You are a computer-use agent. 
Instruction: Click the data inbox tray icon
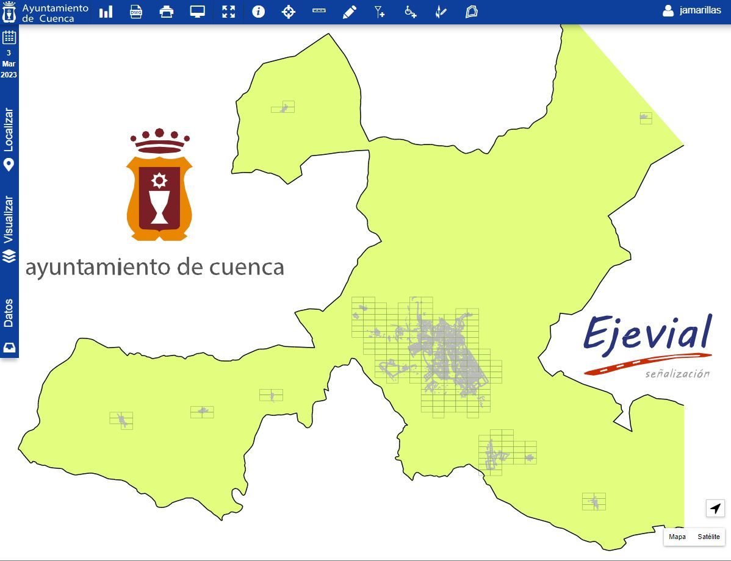point(9,348)
